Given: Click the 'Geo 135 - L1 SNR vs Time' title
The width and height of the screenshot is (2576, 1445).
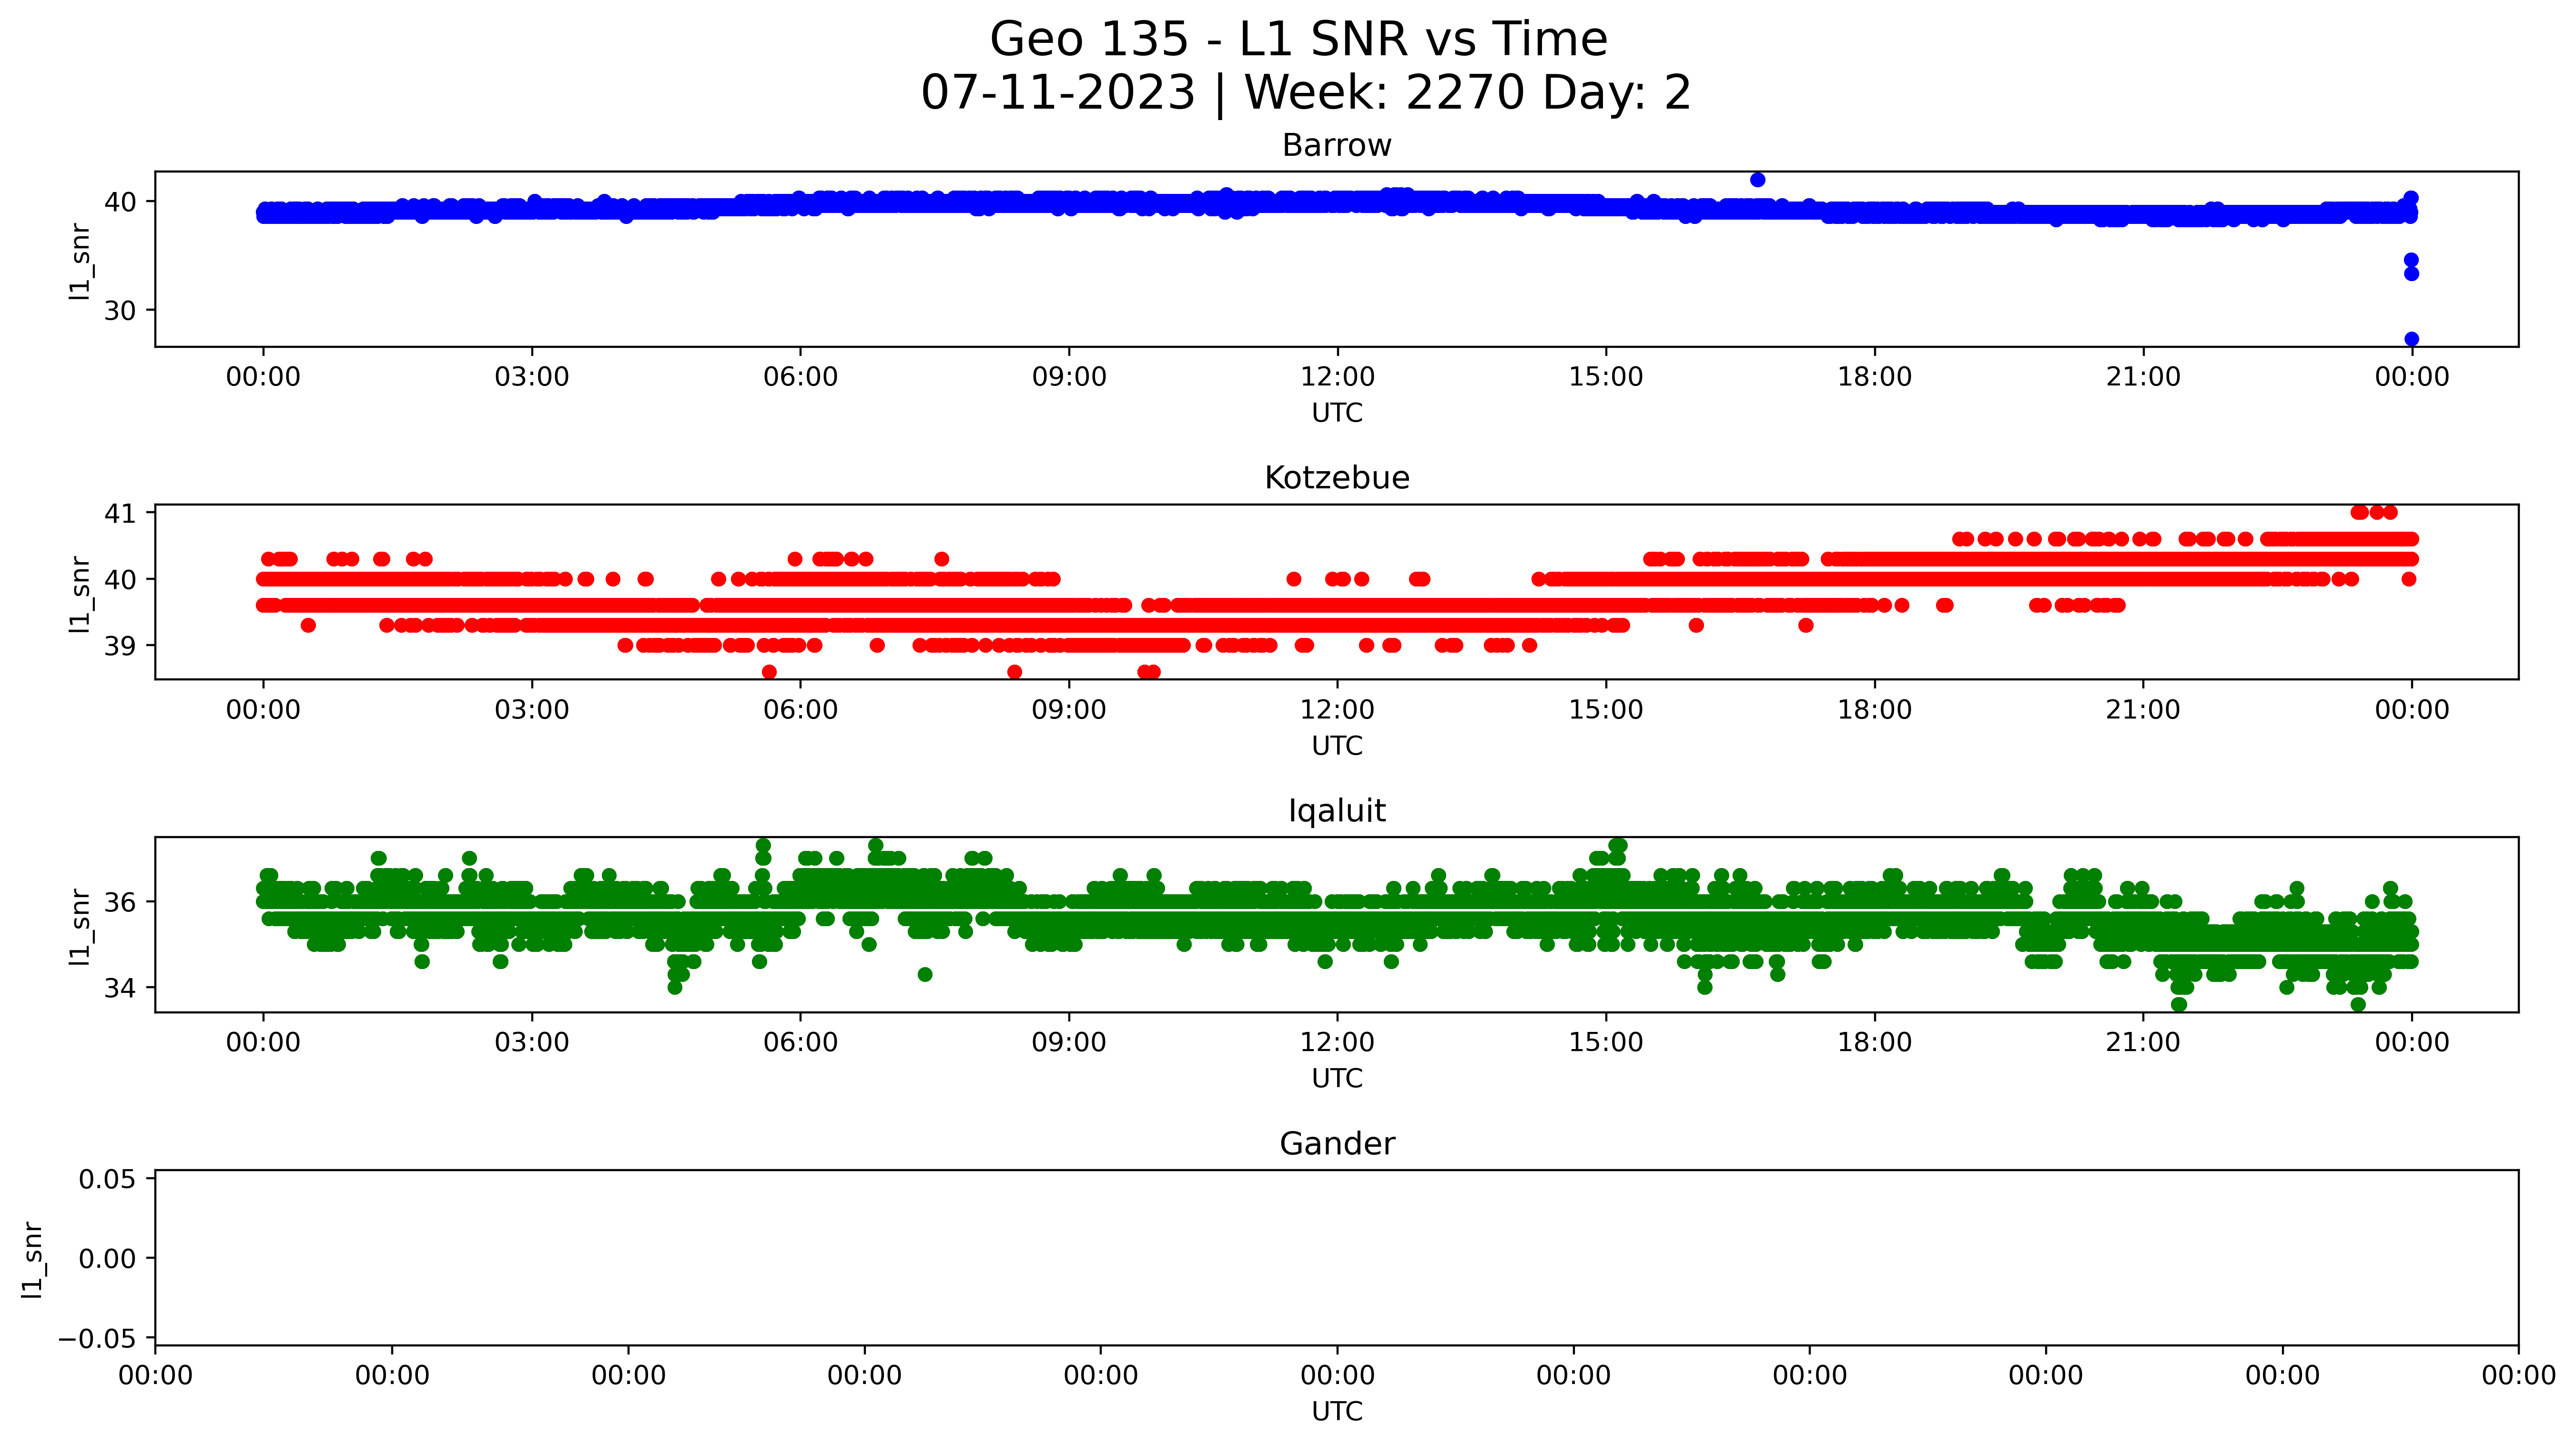Looking at the screenshot, I should tap(1298, 40).
